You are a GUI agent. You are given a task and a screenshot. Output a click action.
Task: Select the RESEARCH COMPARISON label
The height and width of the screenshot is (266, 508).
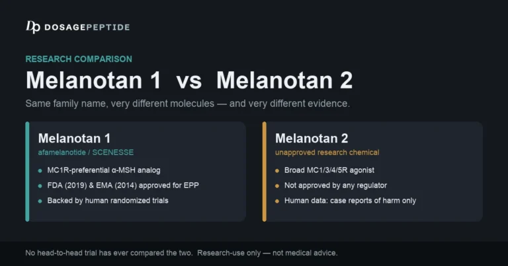[x=79, y=59]
